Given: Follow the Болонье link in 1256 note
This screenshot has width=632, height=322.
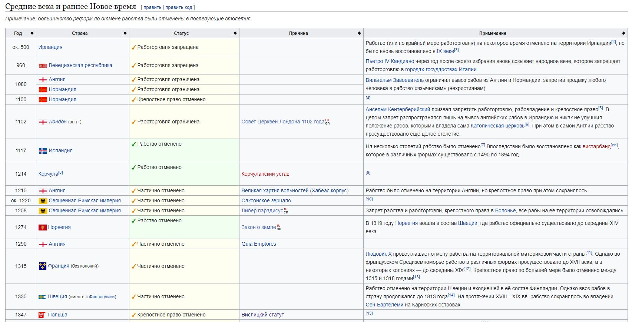Looking at the screenshot, I should (x=505, y=211).
